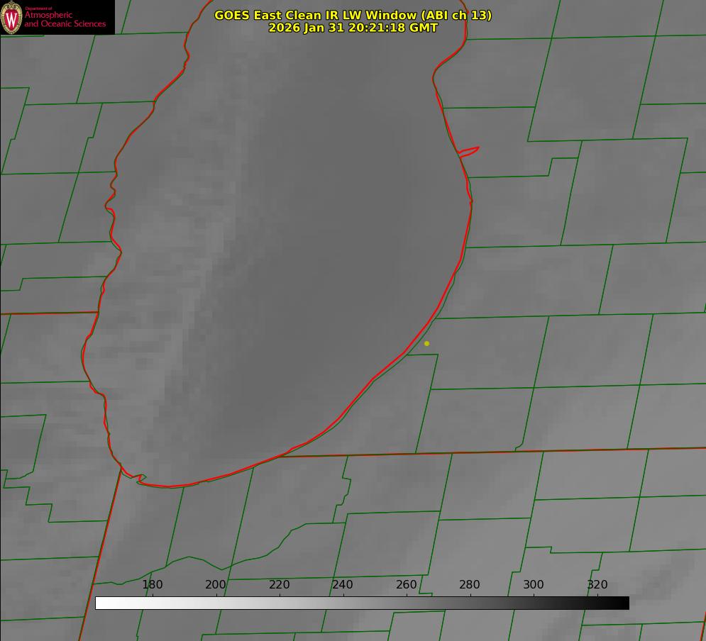Click the GOES East Clean IR title
This screenshot has height=641, width=706.
[x=353, y=15]
